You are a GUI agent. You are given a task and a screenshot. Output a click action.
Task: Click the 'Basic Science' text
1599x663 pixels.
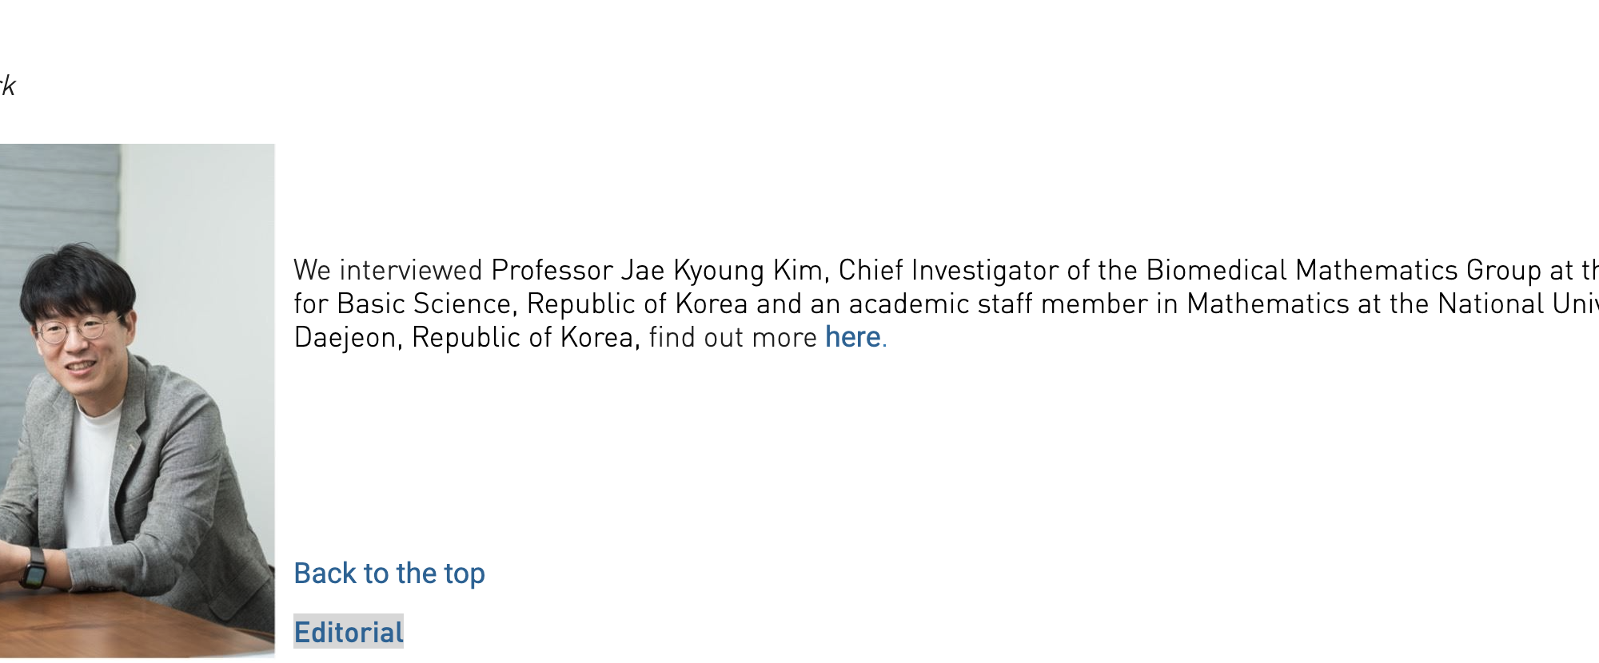point(424,304)
